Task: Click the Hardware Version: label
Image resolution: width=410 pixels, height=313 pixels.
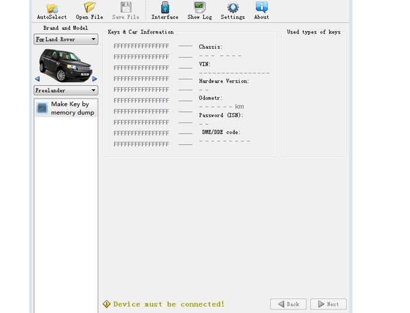Action: pos(224,81)
